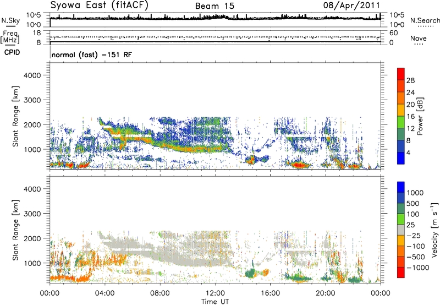Select the 'Beam 15' heading
This screenshot has height=305, width=440.
(x=215, y=6)
